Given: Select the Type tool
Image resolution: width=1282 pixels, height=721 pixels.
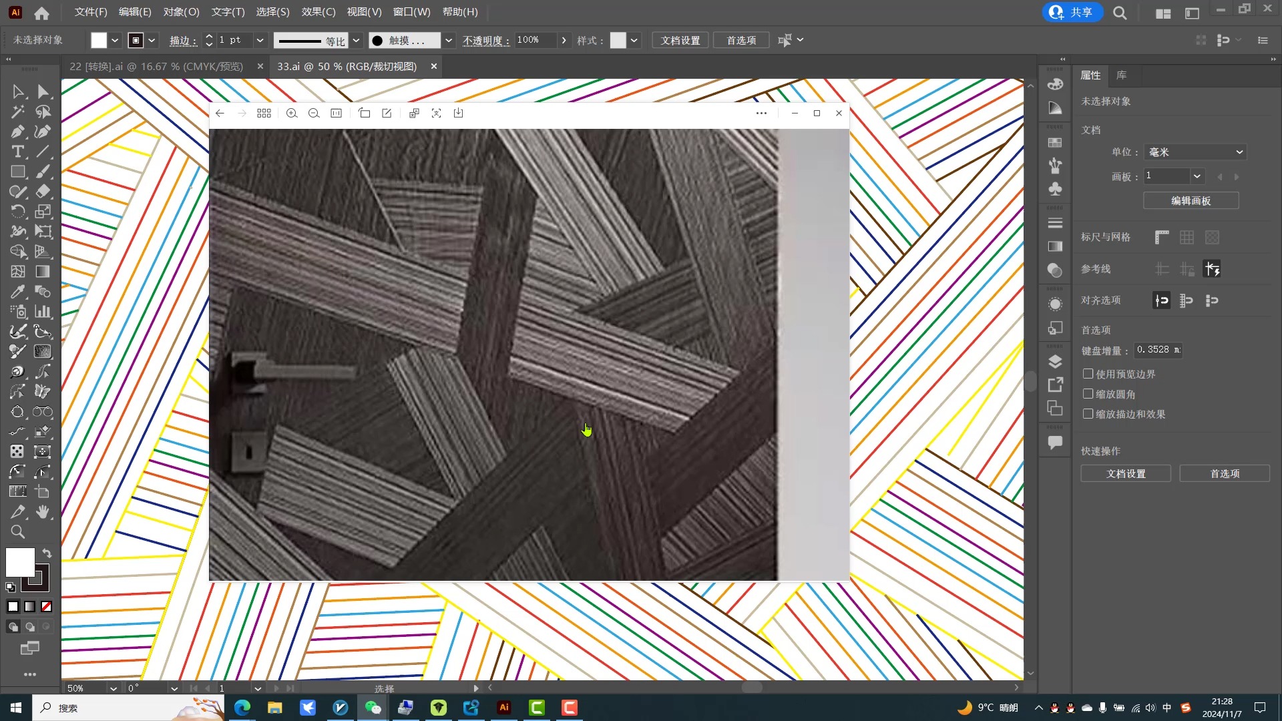Looking at the screenshot, I should (x=18, y=152).
